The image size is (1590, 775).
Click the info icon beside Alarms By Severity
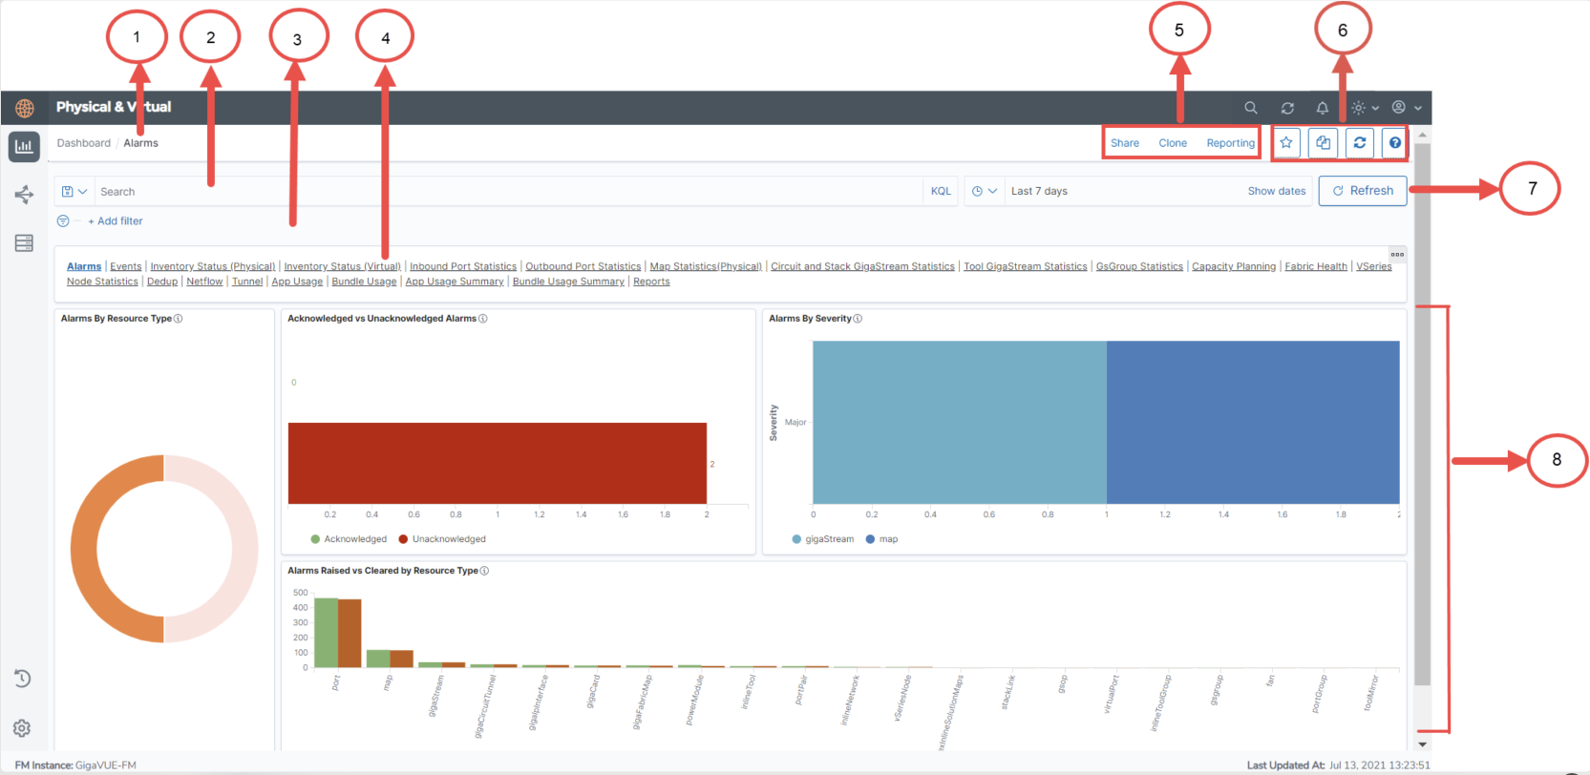858,319
